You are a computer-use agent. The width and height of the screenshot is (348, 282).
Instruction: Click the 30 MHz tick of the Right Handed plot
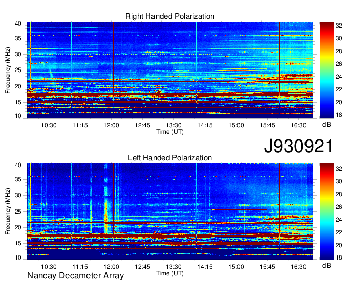point(18,54)
